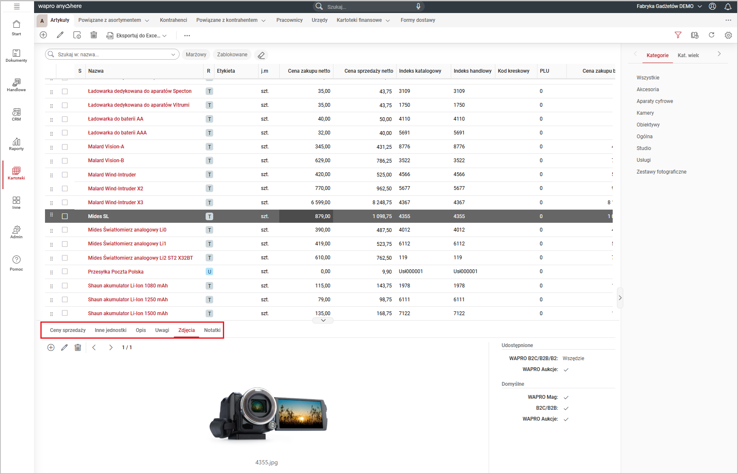Switch to the Ceny sprzedaży tab
Viewport: 738px width, 474px height.
68,330
